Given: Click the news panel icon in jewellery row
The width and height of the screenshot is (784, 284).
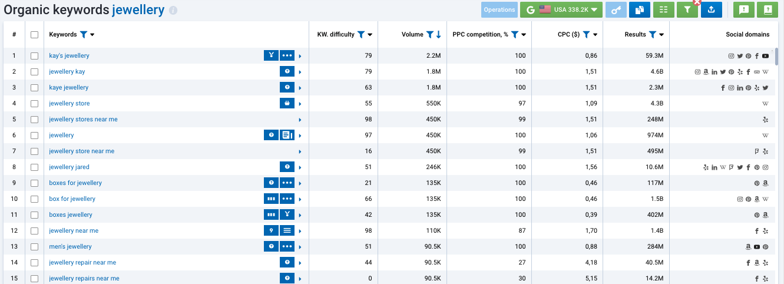Looking at the screenshot, I should click(287, 135).
